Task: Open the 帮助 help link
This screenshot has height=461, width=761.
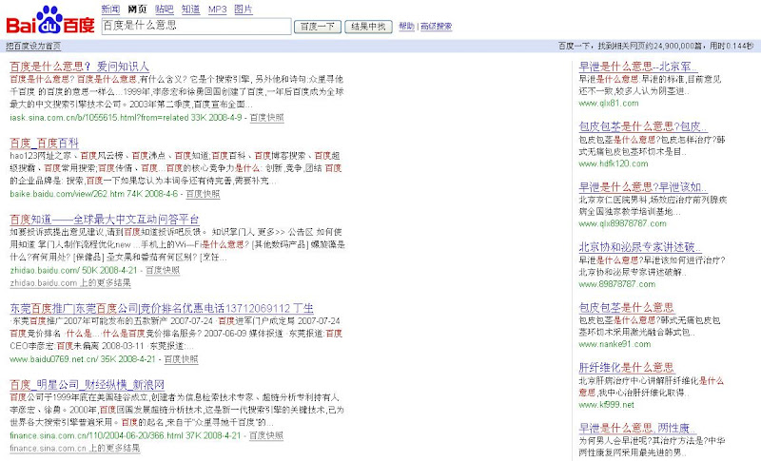Action: pos(407,27)
